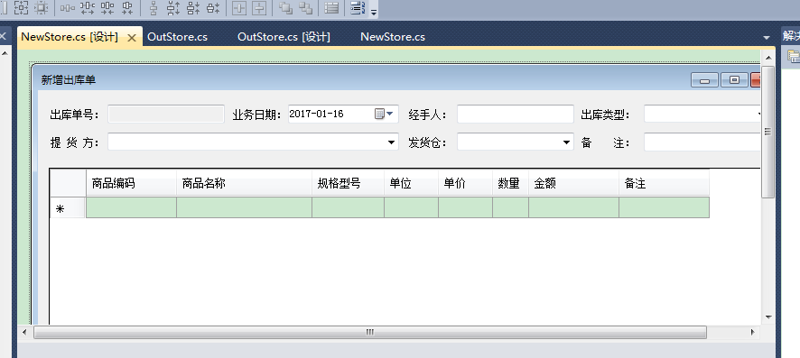This screenshot has height=358, width=800.
Task: Click Center Vertically layout icon
Action: pyautogui.click(x=260, y=7)
